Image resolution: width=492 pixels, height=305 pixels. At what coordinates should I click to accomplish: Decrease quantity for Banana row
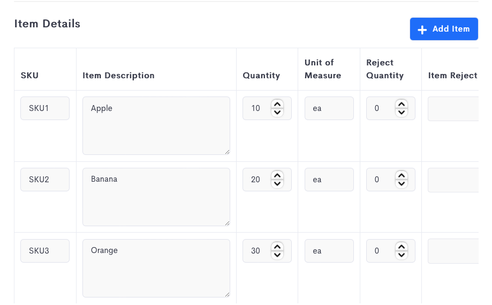[x=277, y=184]
